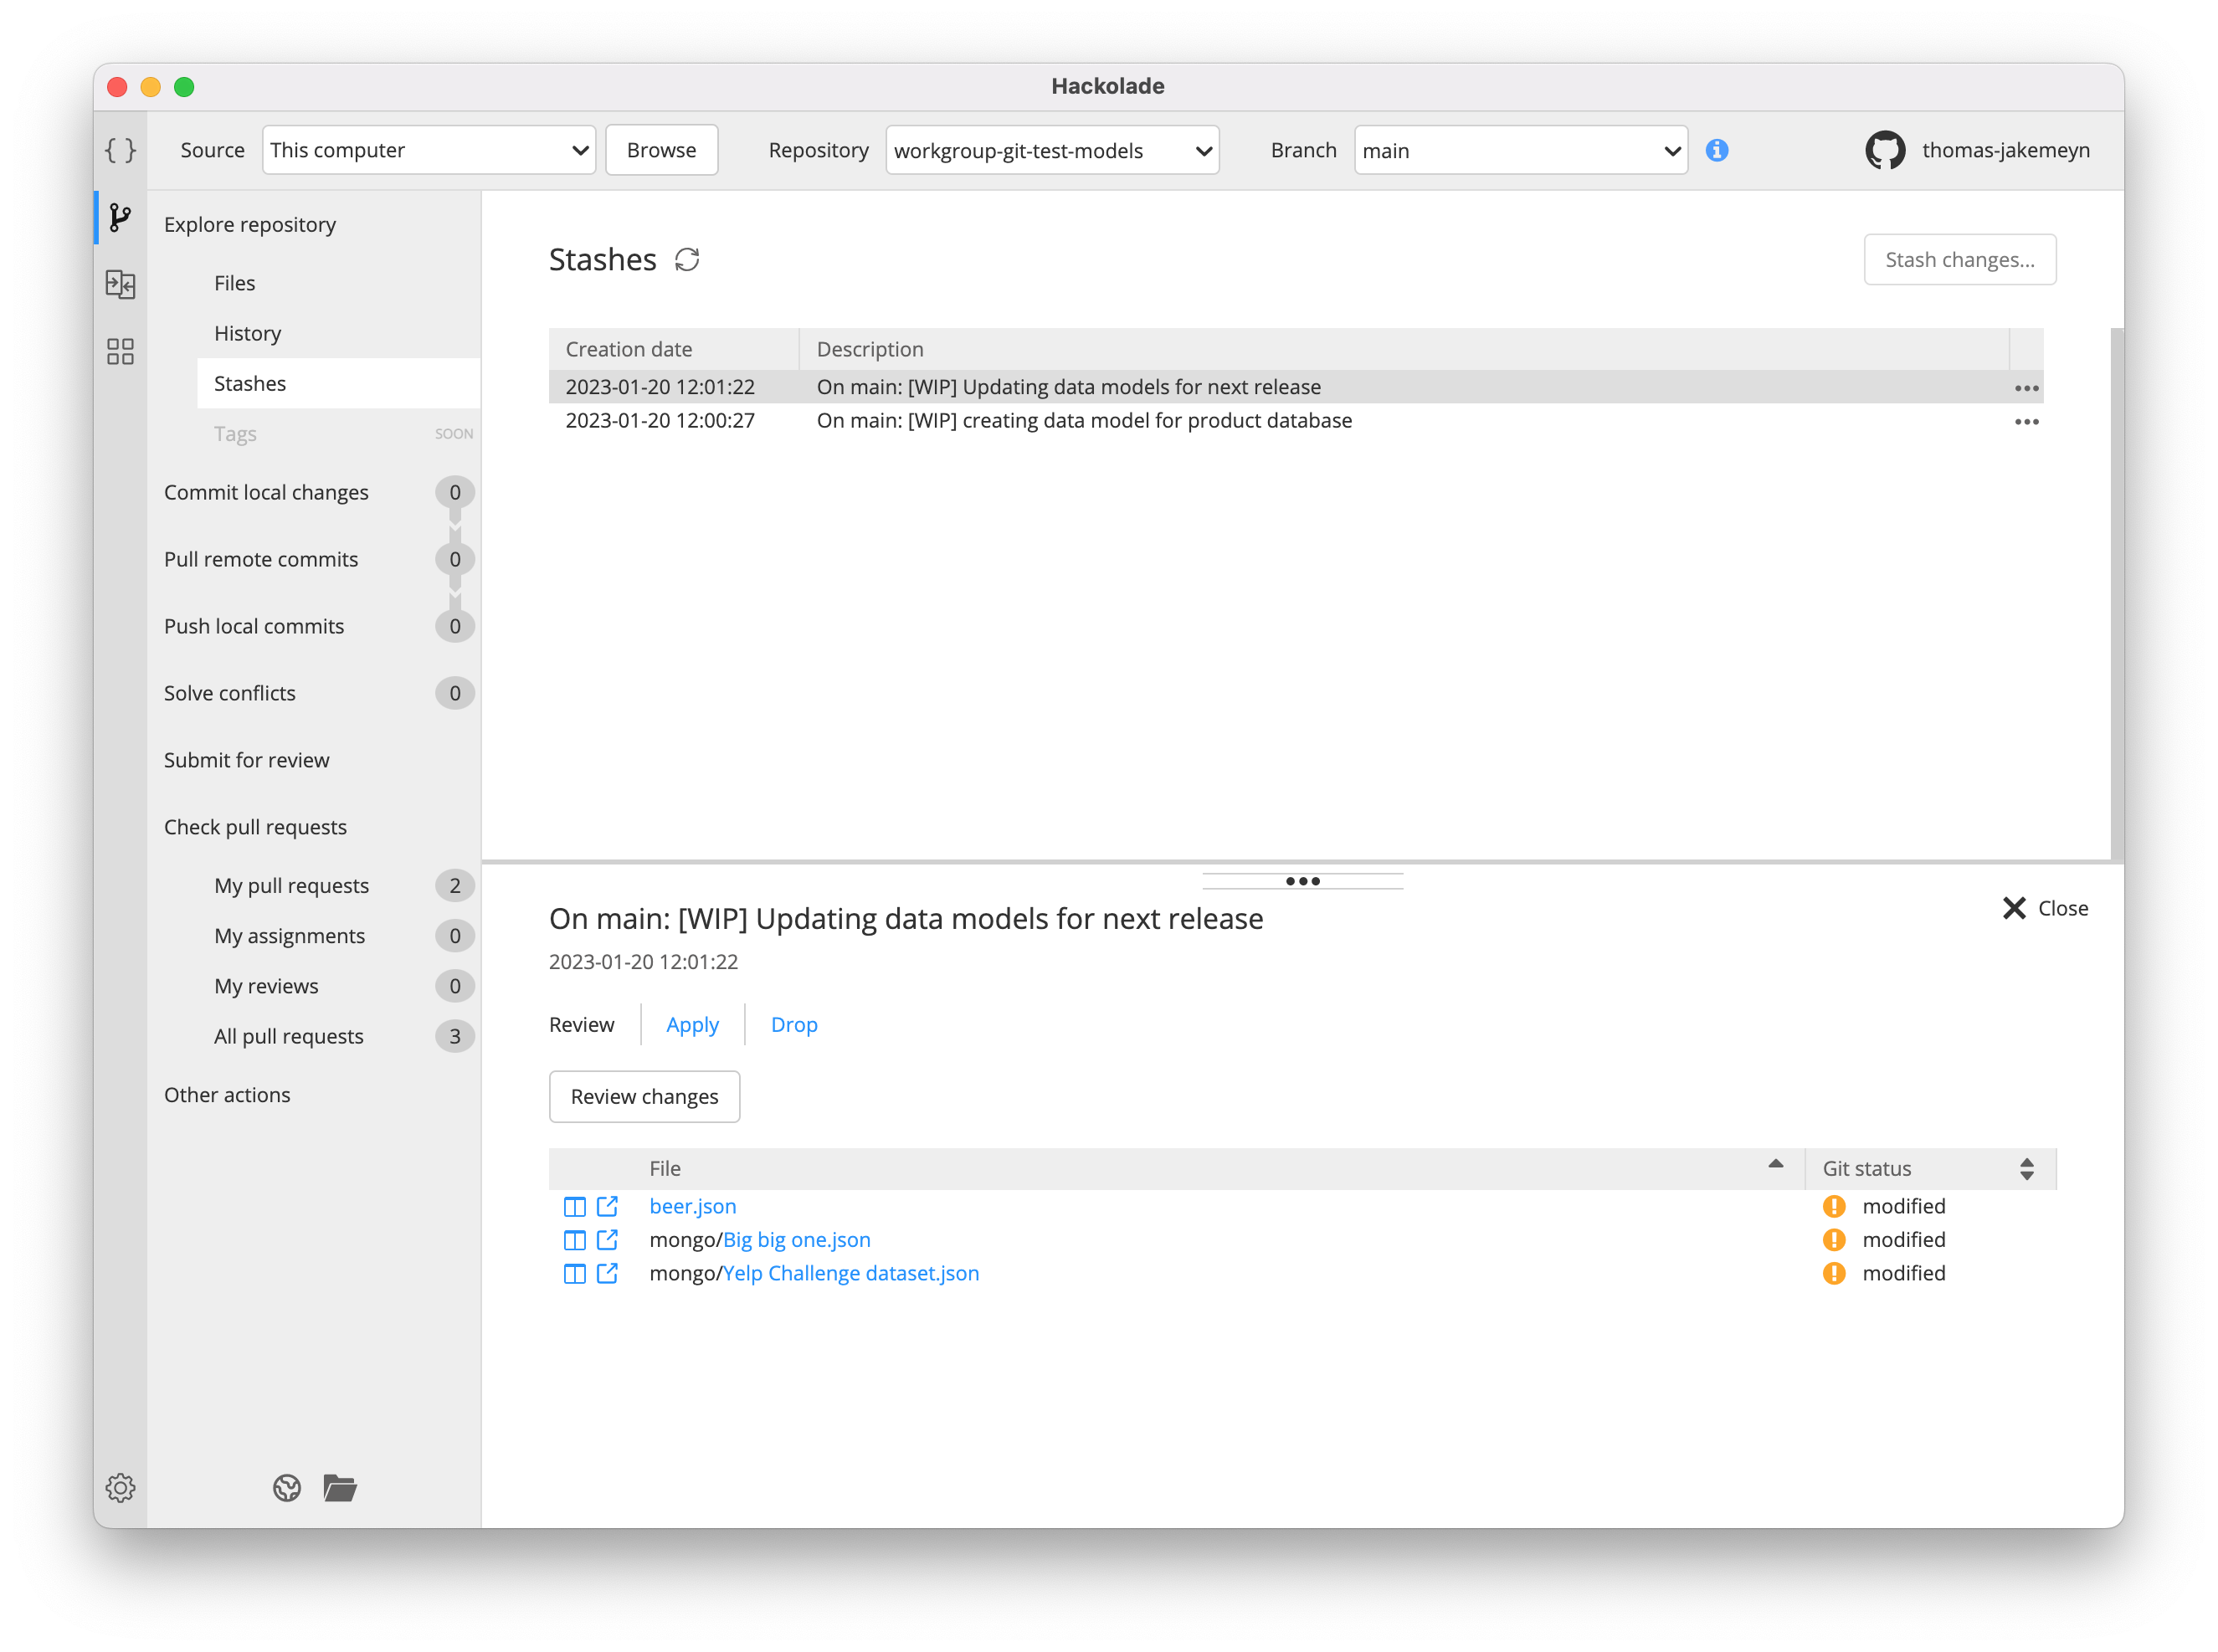Screen dimensions: 2218x1652
Task: Expand Branch dropdown to switch branch
Action: 1518,149
